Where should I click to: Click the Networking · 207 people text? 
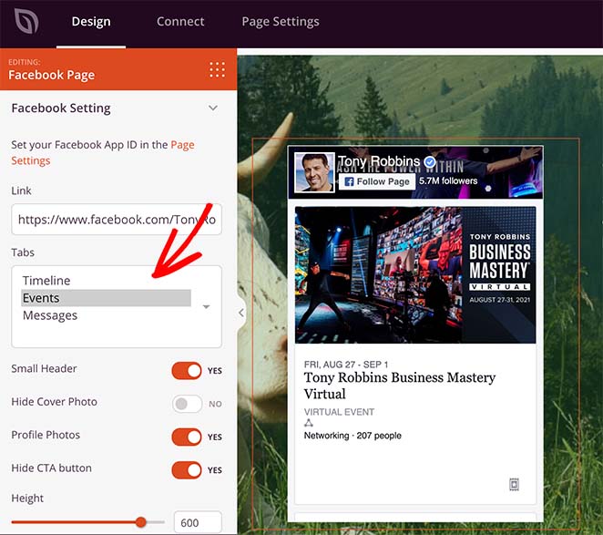[353, 436]
